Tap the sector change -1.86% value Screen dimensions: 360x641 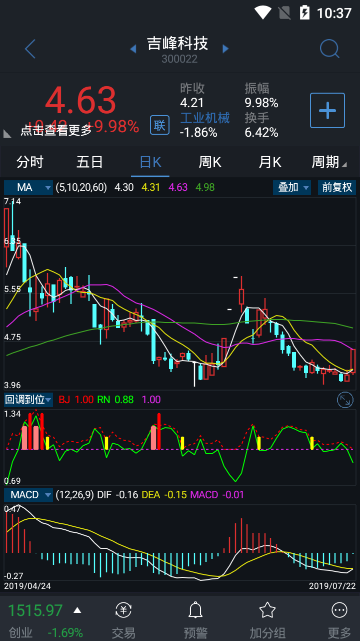click(198, 132)
